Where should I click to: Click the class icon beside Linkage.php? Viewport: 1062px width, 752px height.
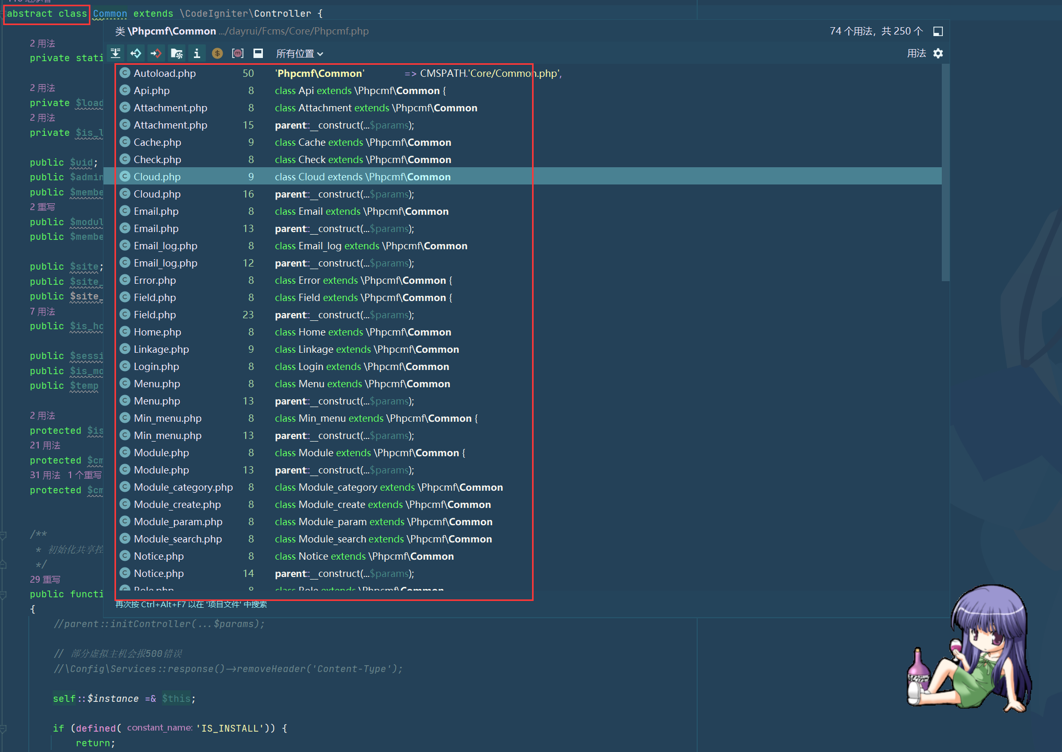[125, 349]
